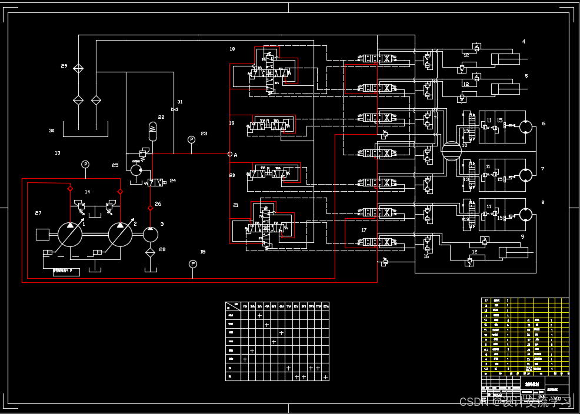Click the rotary joint circle labeled 10

(452, 151)
